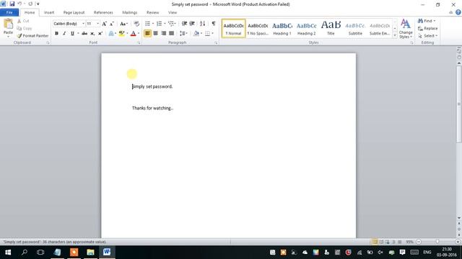Open taskbar search magnifier
The height and width of the screenshot is (259, 462).
[25, 253]
